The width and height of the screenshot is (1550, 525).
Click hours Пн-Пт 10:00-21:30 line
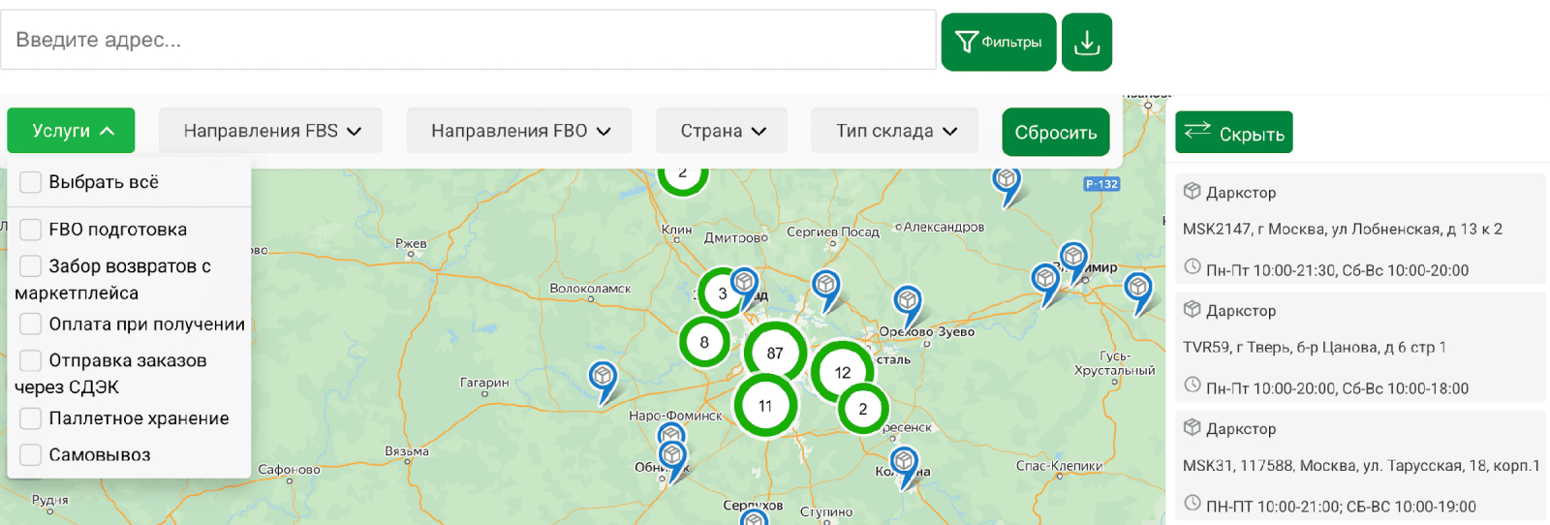[x=1337, y=271]
